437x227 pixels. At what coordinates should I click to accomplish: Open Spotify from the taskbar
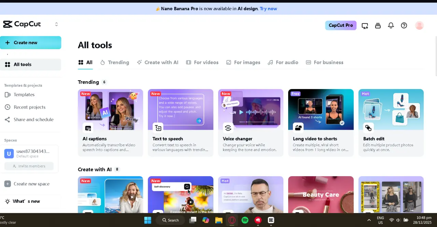245,220
